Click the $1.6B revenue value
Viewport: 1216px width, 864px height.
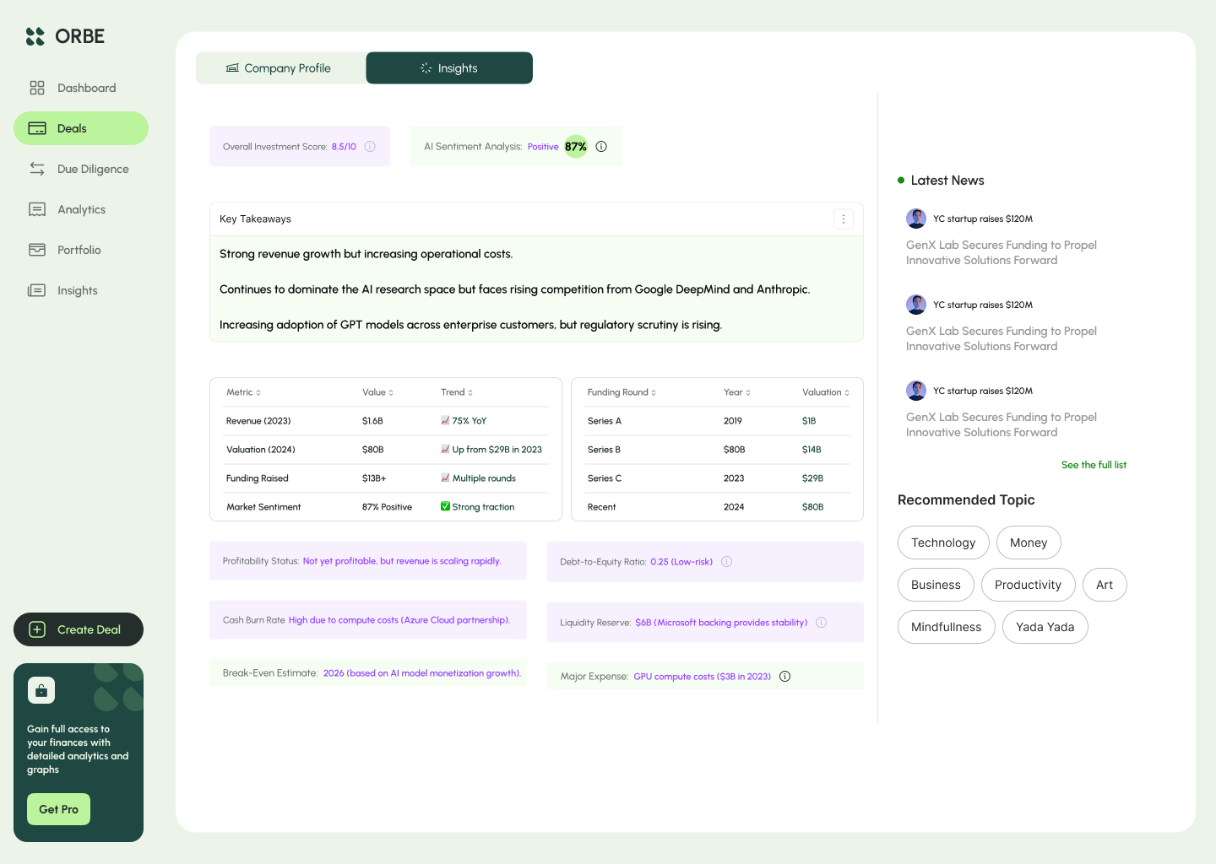coord(372,421)
